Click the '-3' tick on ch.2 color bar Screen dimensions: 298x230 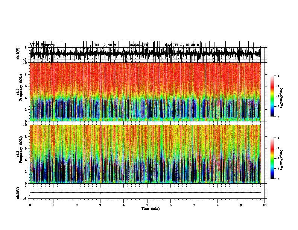pos(277,138)
